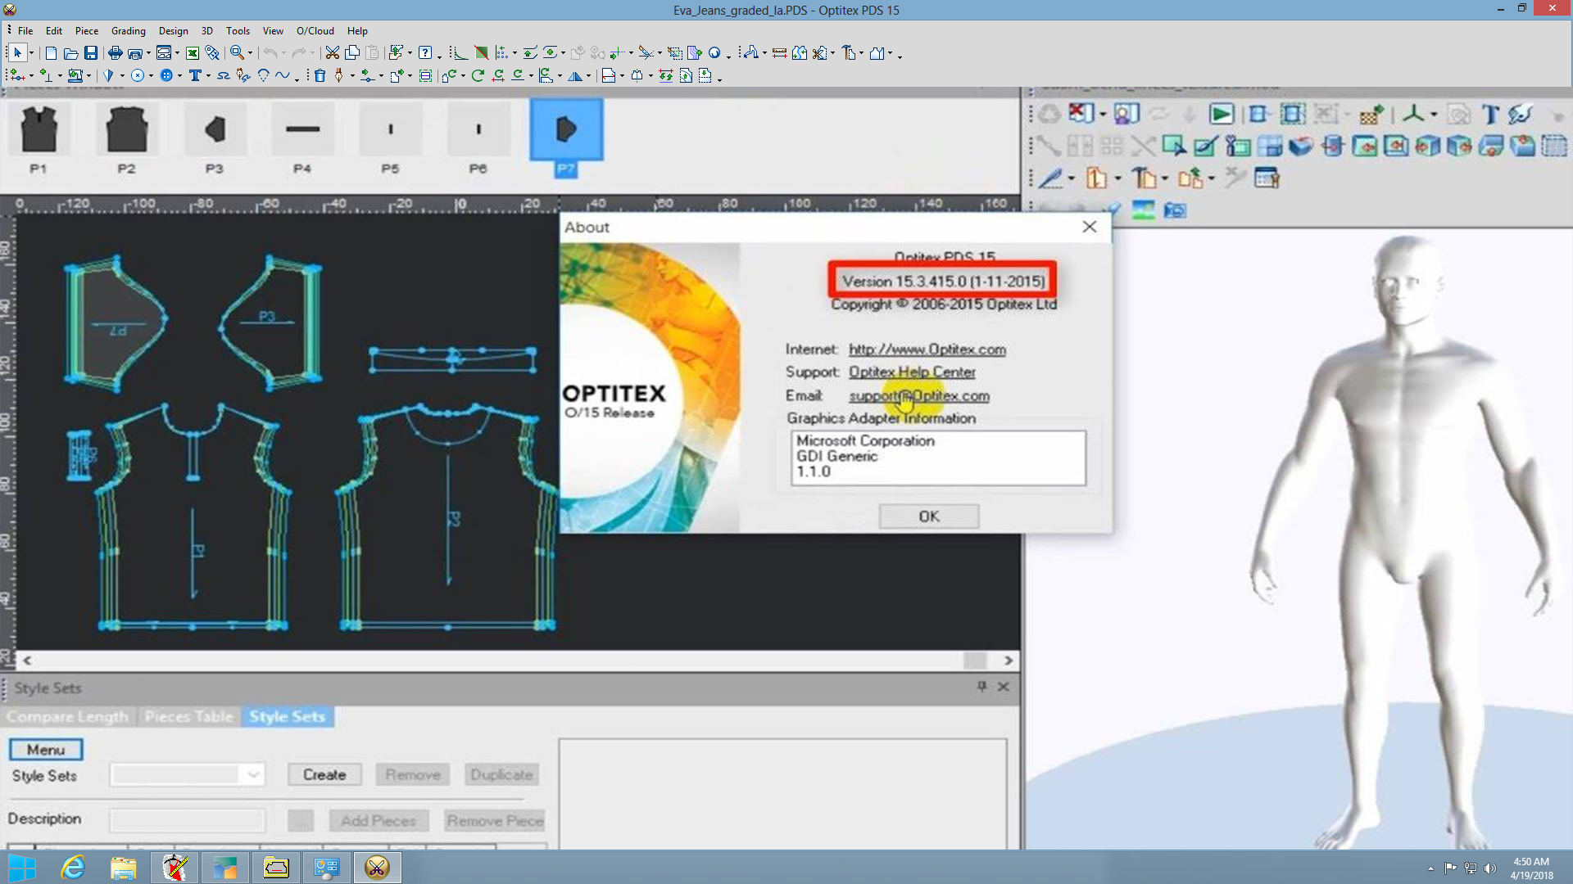1573x884 pixels.
Task: Open the Optitex Help Center link
Action: pyautogui.click(x=912, y=372)
